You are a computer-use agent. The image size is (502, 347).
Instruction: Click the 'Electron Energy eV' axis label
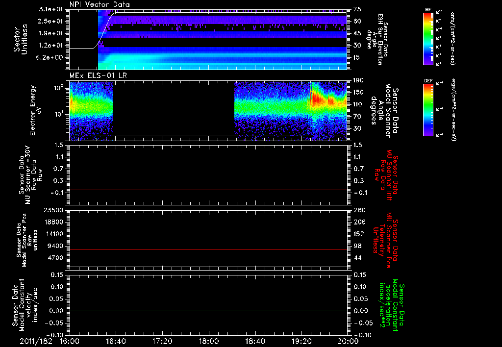[35, 110]
